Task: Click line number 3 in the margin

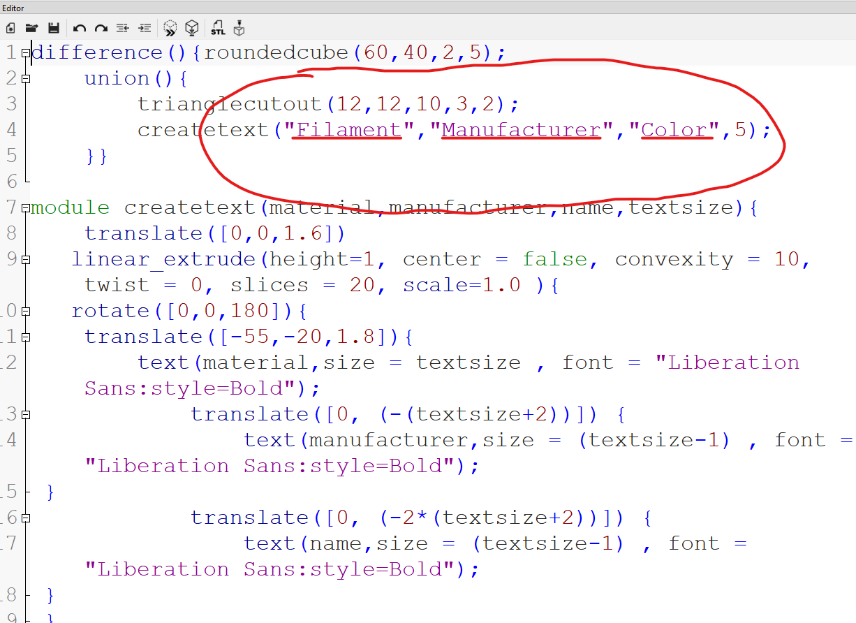Action: point(11,104)
